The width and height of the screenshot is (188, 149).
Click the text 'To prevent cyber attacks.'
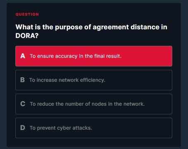click(x=61, y=128)
